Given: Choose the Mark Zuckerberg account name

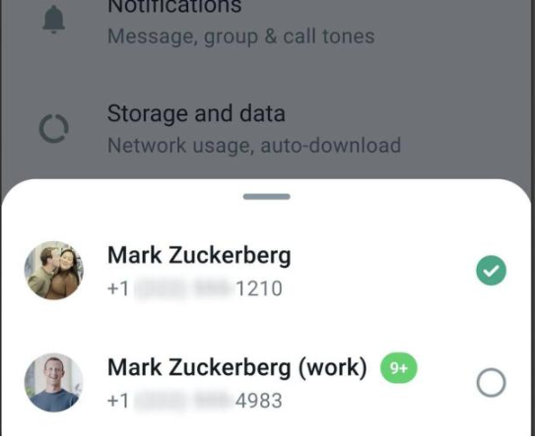Looking at the screenshot, I should click(x=199, y=255).
